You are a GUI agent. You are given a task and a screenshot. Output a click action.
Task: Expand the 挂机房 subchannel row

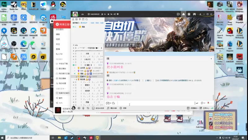[73, 91]
